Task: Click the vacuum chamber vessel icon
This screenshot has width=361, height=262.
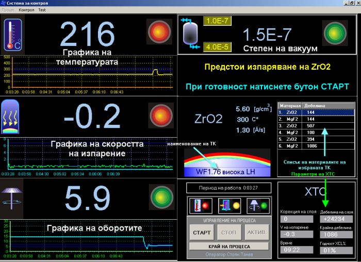Action: (190, 34)
